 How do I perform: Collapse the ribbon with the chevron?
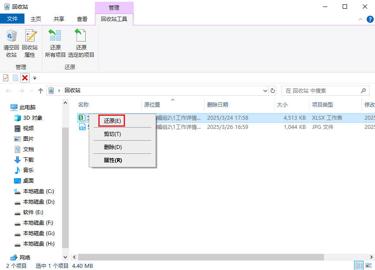361,19
